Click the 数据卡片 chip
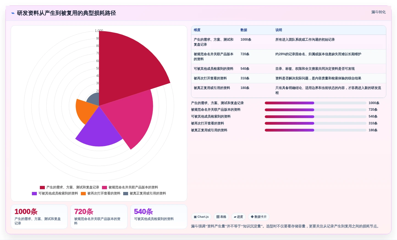The image size is (397, 240). tap(259, 217)
